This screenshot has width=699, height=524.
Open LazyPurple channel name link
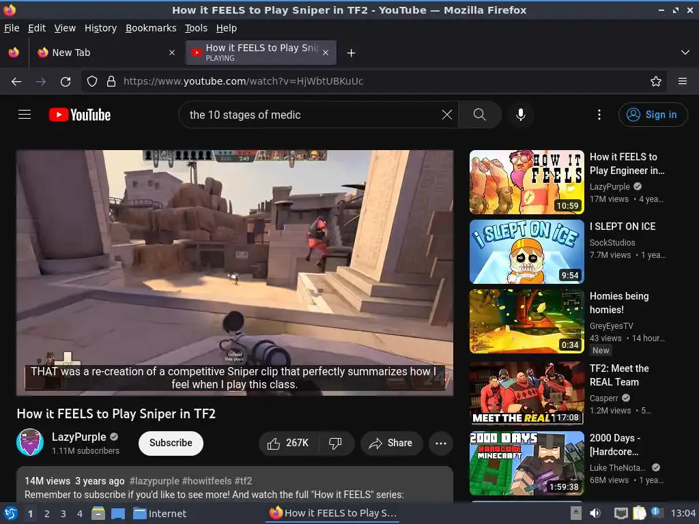(79, 437)
